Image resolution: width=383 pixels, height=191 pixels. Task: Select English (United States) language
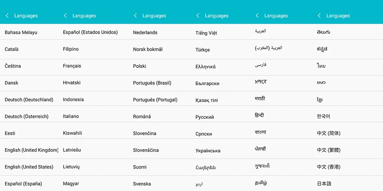pos(29,167)
